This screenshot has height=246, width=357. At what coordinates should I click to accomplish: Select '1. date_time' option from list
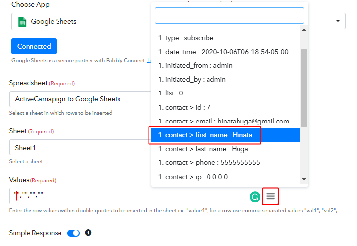(x=226, y=52)
